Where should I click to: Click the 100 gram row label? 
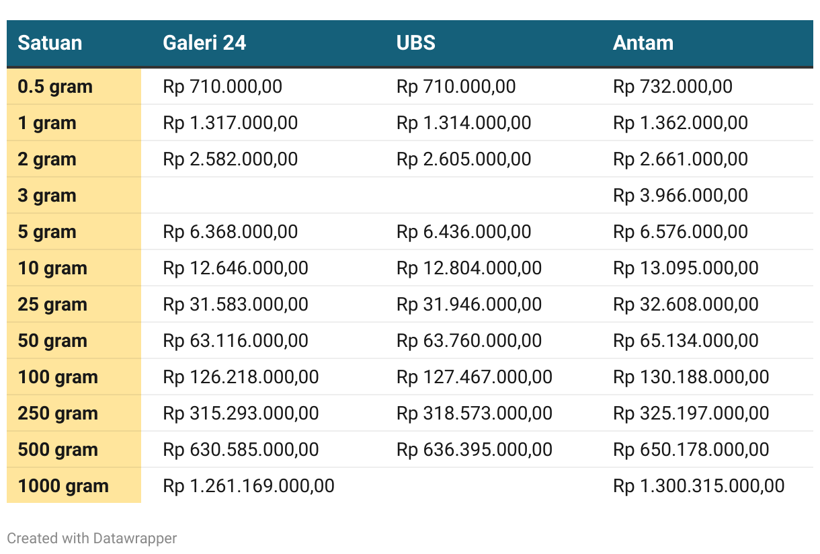(x=58, y=377)
